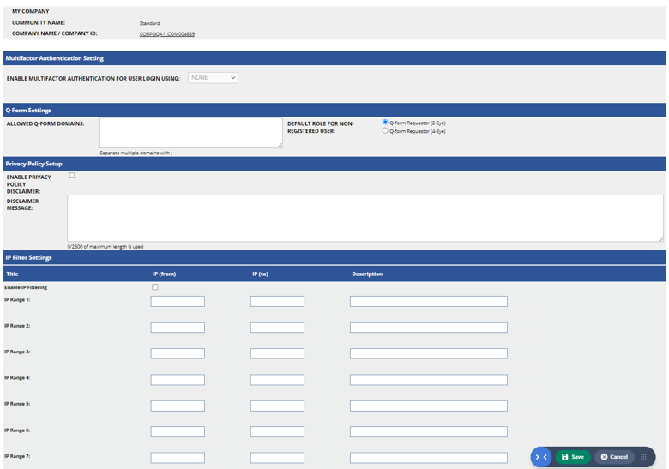Cancel the settings changes
This screenshot has width=669, height=469.
point(614,457)
